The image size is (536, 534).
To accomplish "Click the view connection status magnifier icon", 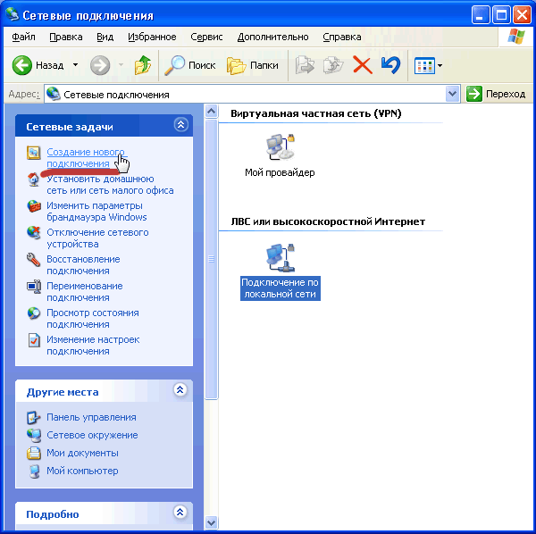I will pos(34,313).
